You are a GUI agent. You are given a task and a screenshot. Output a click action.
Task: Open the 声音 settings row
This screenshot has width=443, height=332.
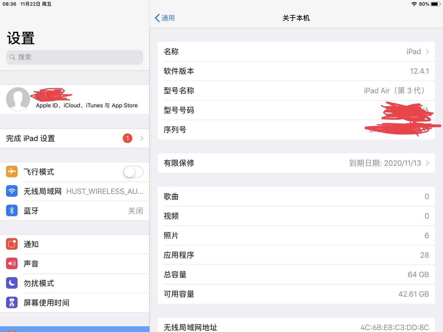point(75,264)
